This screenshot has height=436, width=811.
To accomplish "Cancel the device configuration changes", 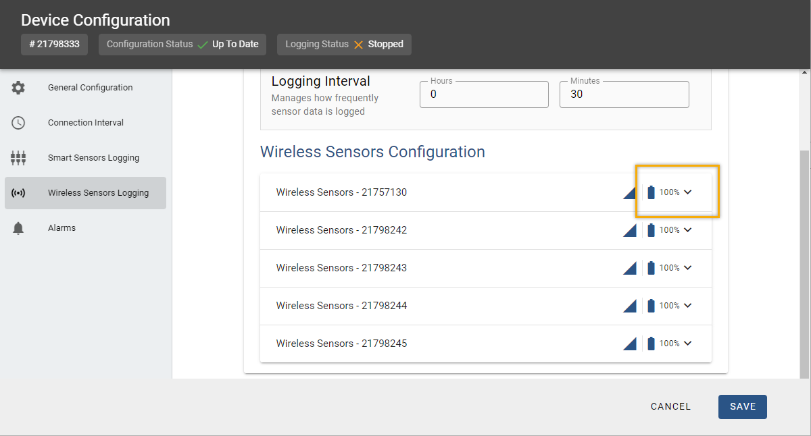I will [670, 406].
